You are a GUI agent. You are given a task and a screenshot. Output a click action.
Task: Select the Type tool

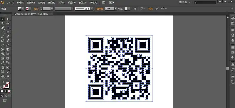point(8,28)
